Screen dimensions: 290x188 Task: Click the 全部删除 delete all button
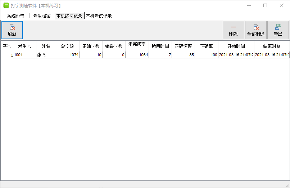256,30
